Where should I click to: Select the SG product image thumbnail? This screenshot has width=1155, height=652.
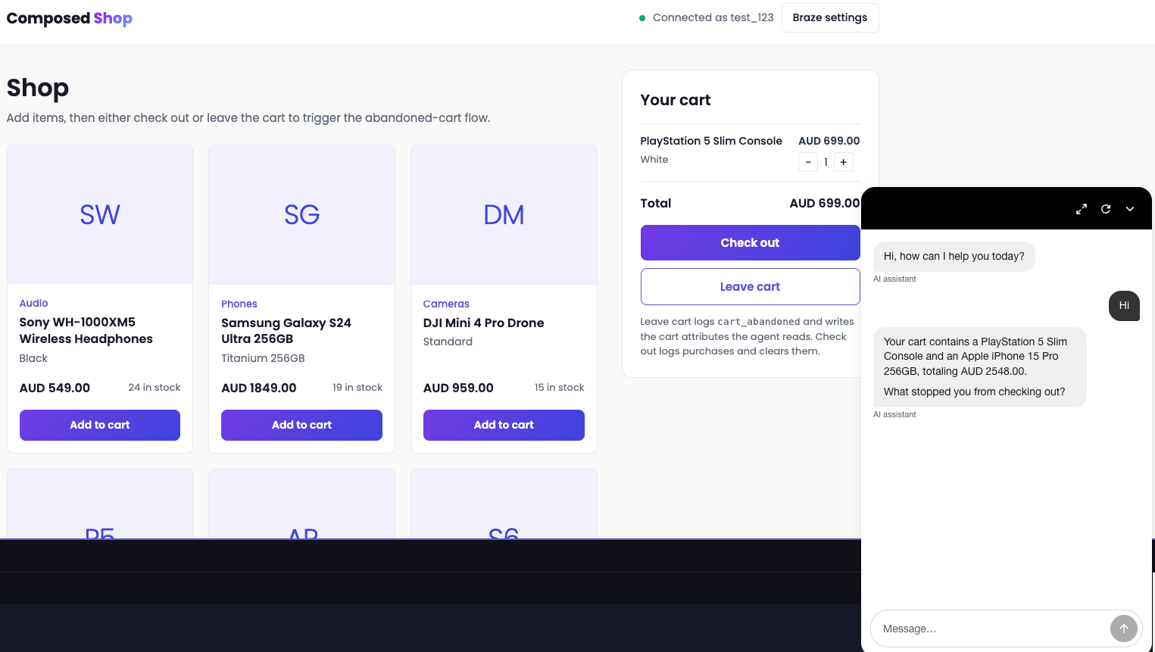point(301,215)
